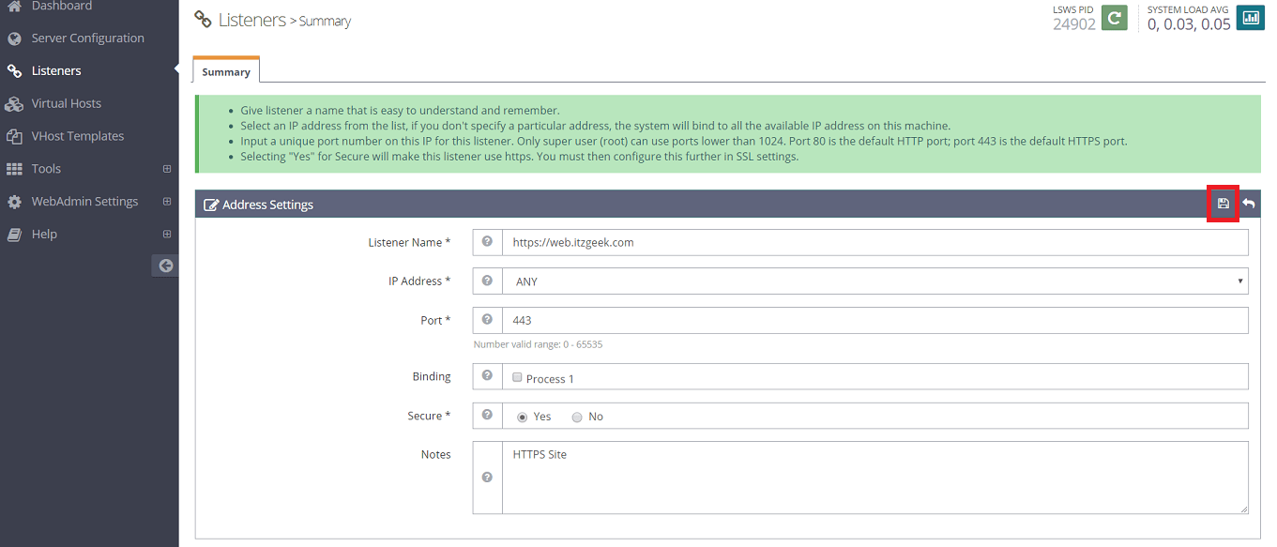Click the help icon beside Notes field
The image size is (1277, 547).
(487, 478)
